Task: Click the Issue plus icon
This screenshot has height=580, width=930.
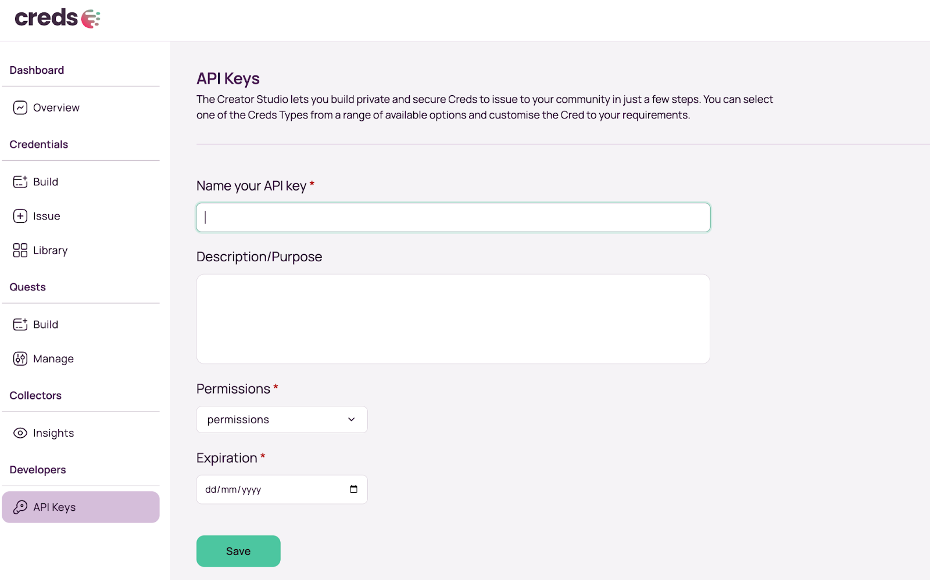Action: click(x=20, y=216)
